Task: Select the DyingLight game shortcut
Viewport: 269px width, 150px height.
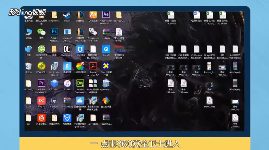Action: pos(67,49)
